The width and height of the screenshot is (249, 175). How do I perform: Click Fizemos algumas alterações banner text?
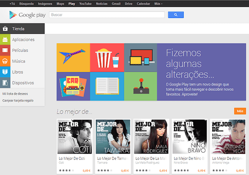(x=190, y=63)
